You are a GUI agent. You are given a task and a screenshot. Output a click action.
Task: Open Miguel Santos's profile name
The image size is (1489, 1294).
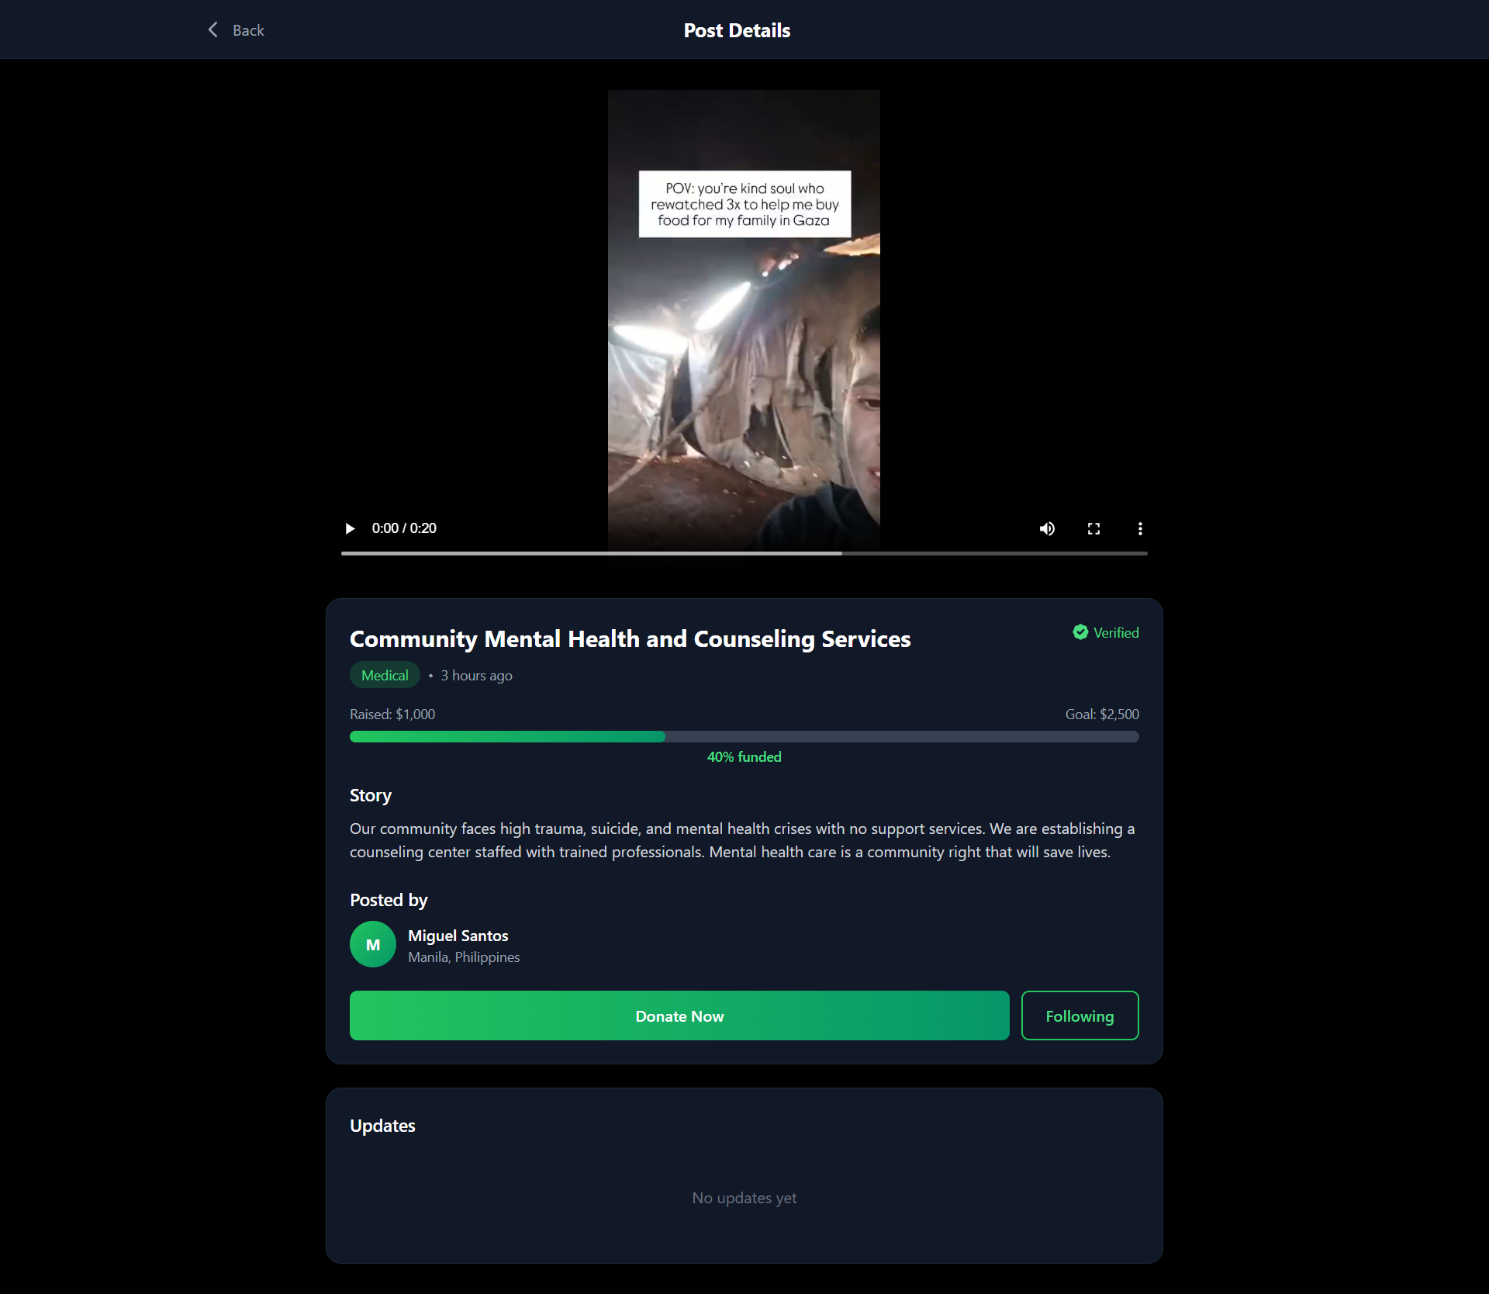click(x=458, y=936)
